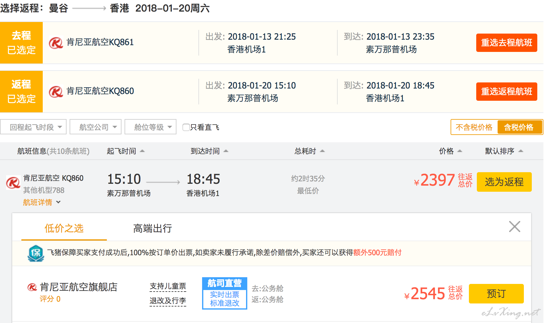Image resolution: width=544 pixels, height=323 pixels.
Task: Click the 评分 0 rating text
Action: [50, 299]
